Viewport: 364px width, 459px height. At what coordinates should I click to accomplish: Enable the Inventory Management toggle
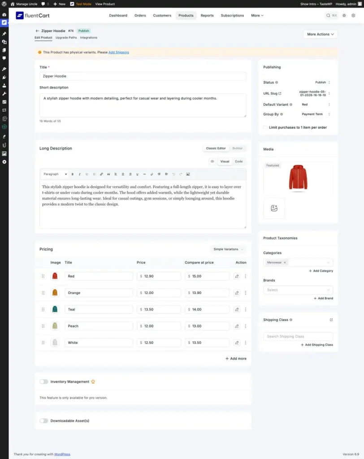click(x=43, y=381)
